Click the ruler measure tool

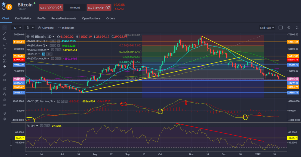[4, 74]
